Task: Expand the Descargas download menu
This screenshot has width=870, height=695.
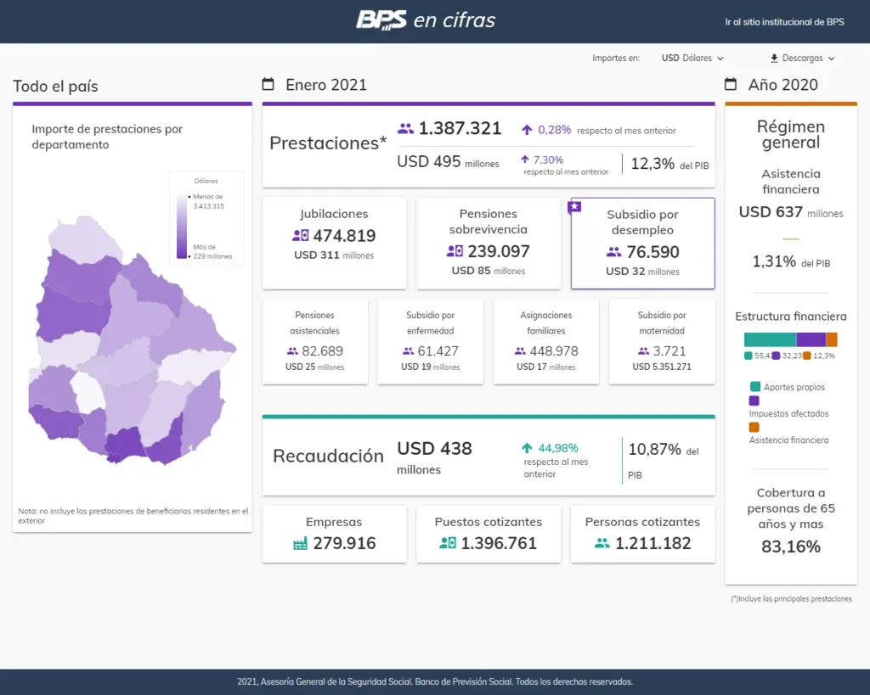Action: pos(802,59)
